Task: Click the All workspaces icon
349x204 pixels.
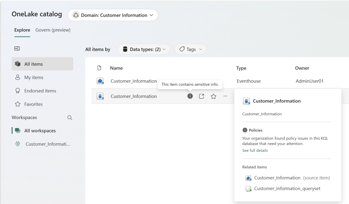Action: click(x=18, y=130)
